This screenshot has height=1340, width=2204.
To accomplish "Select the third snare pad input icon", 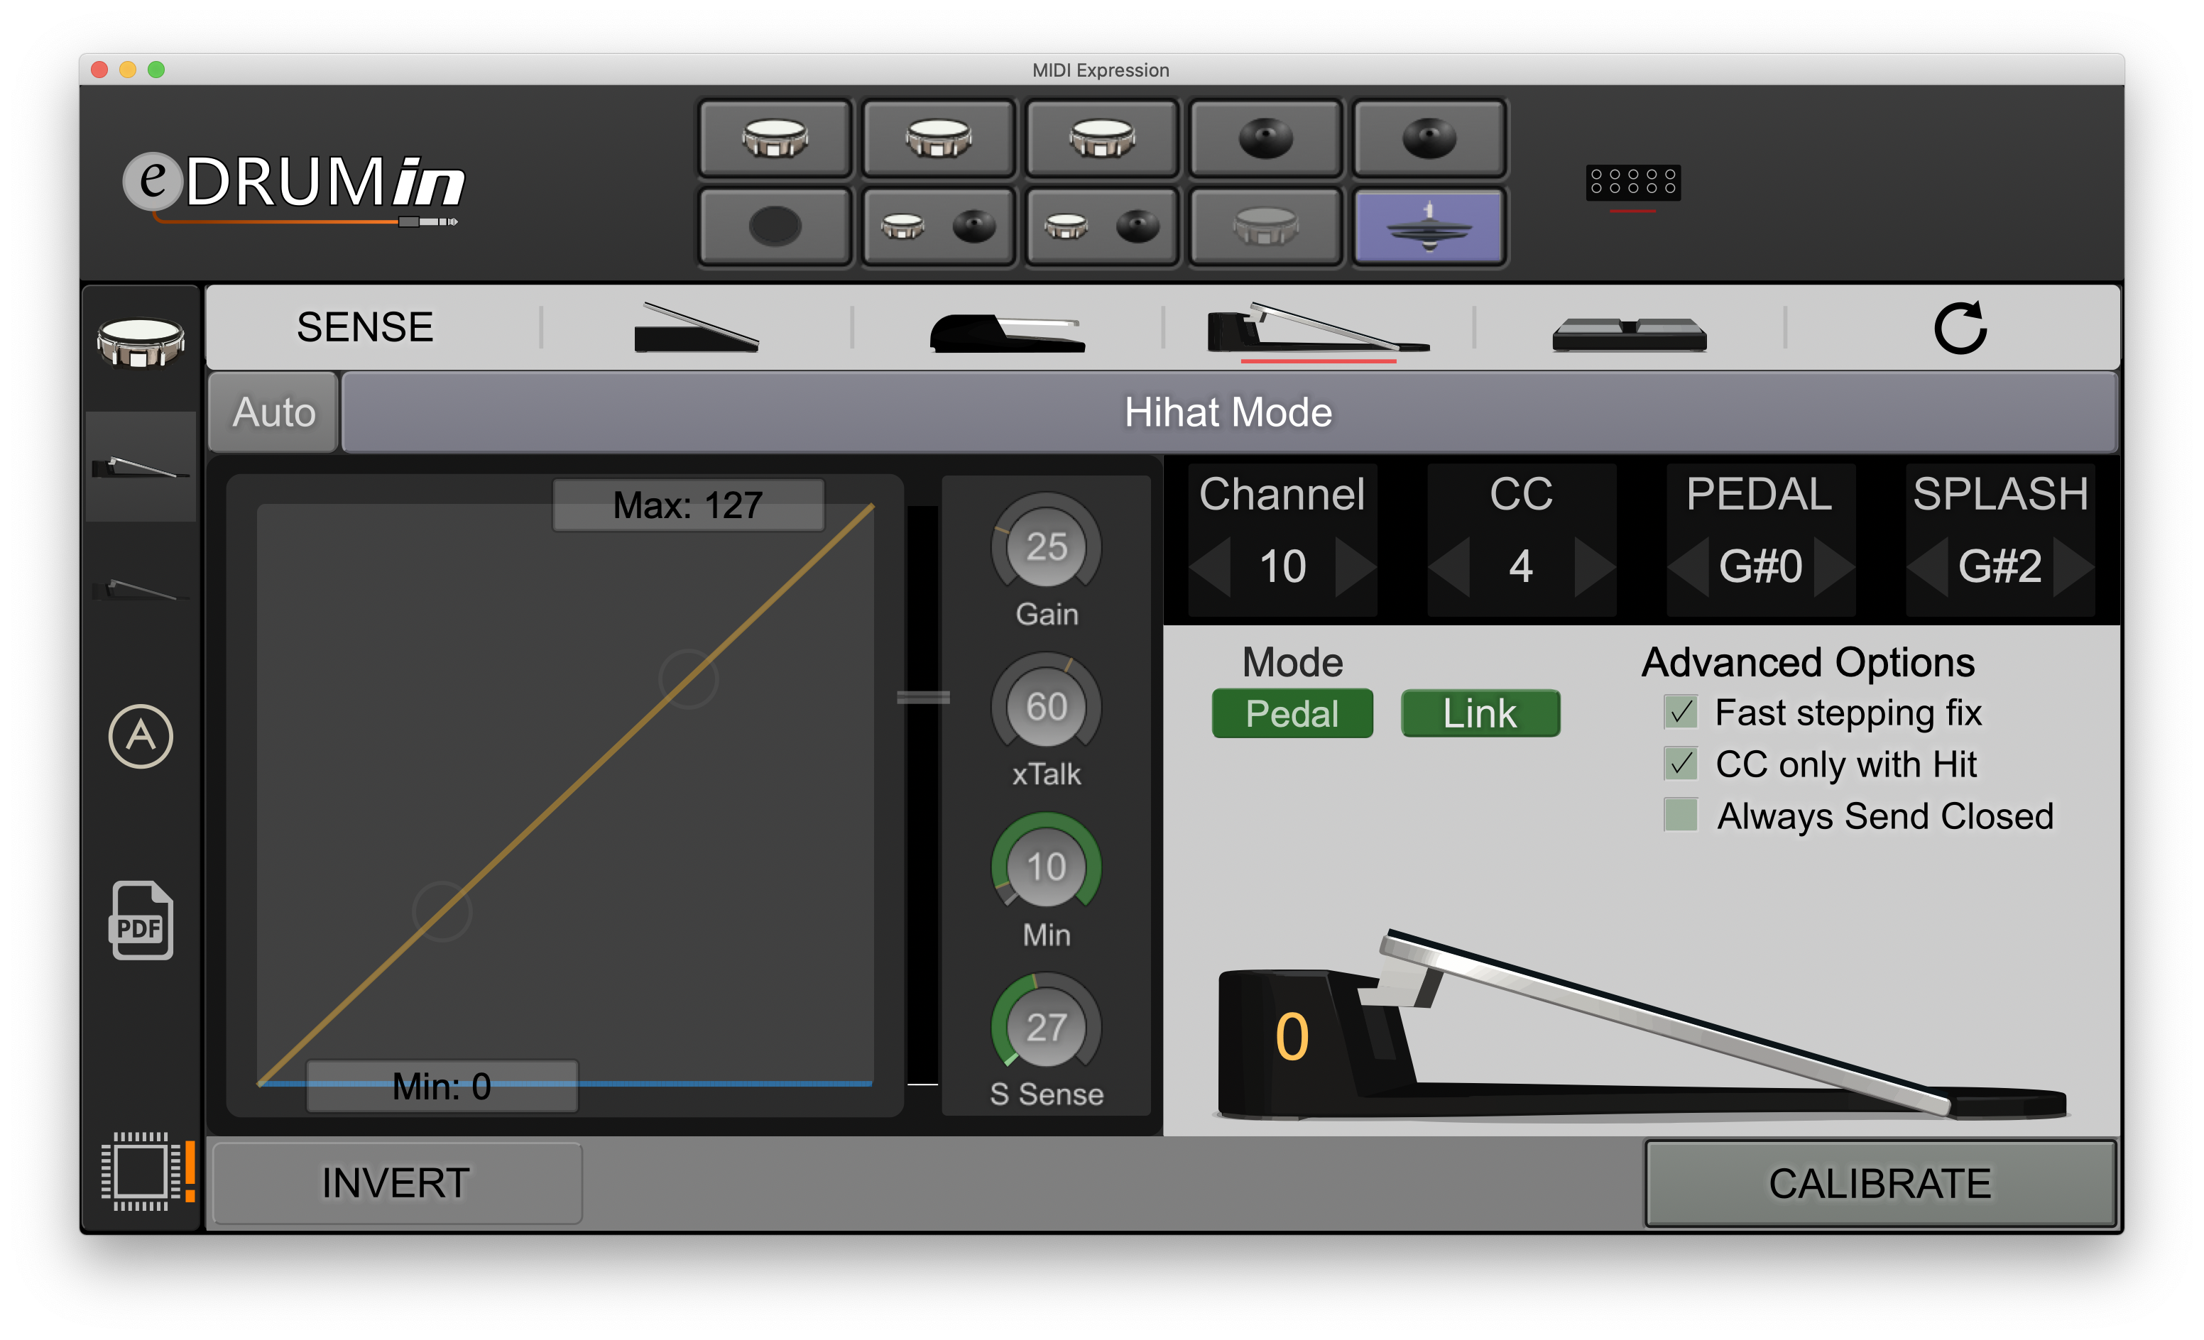I will [x=1102, y=138].
